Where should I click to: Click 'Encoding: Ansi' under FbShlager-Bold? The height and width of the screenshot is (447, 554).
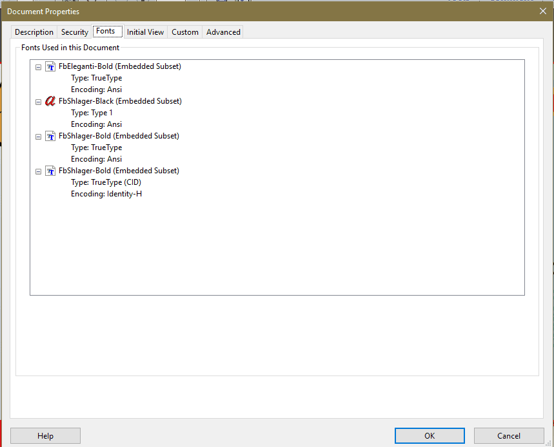point(97,159)
